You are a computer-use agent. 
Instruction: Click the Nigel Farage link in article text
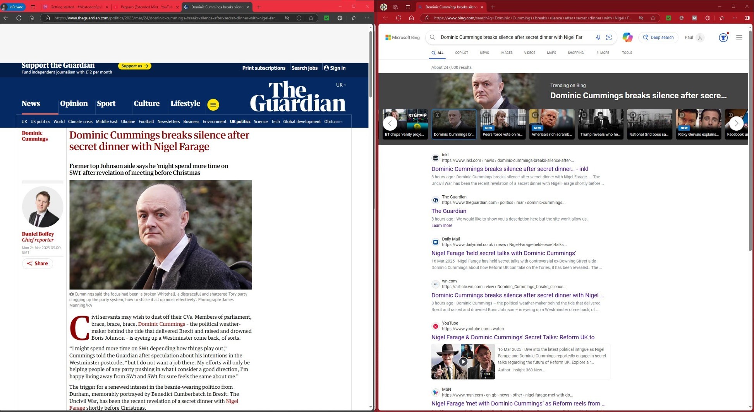point(232,401)
